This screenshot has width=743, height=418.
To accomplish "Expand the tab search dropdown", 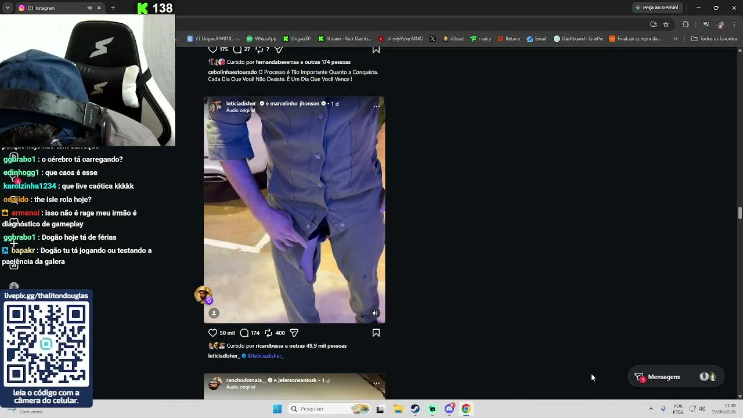I will [7, 8].
